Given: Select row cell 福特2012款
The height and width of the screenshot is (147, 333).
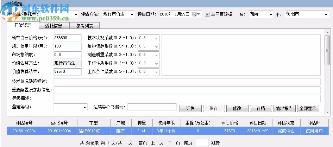Looking at the screenshot, I should click(94, 131).
